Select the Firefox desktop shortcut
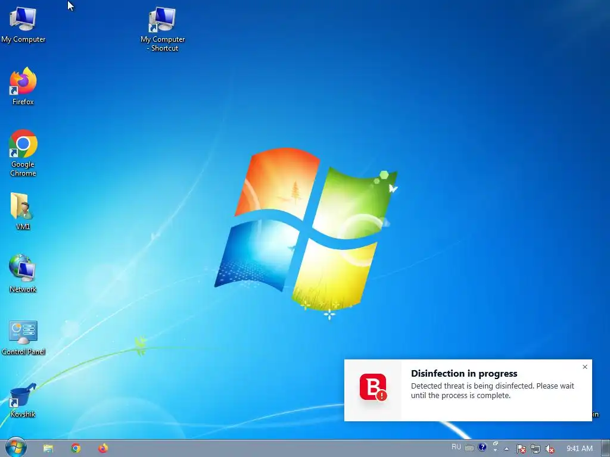 coord(23,86)
